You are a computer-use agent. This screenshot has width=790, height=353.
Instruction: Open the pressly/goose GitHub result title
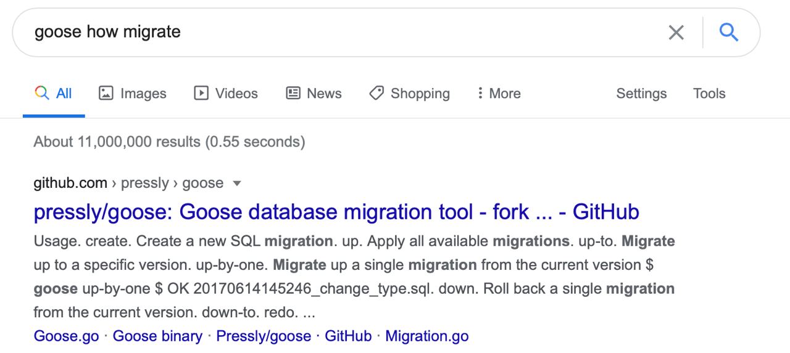pos(336,212)
